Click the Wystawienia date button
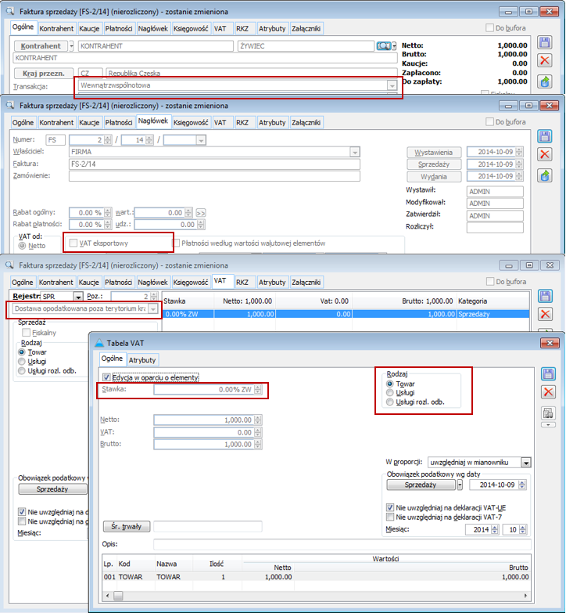The image size is (566, 613). pyautogui.click(x=434, y=152)
